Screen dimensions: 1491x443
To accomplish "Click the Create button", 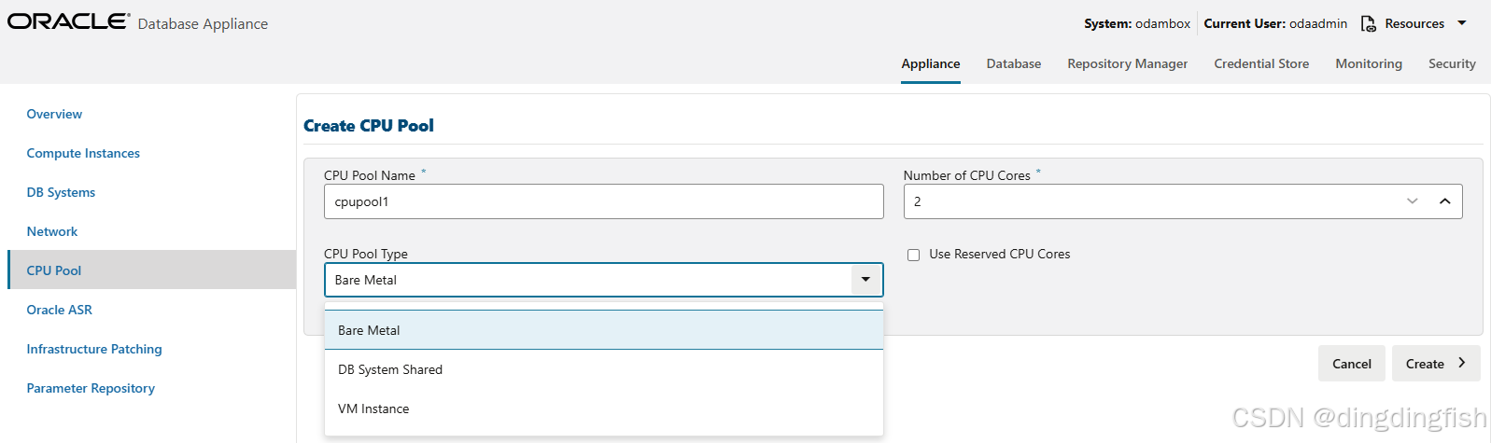I will [1436, 364].
